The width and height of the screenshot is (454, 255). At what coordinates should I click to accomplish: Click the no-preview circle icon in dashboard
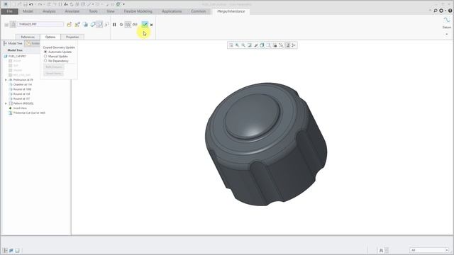click(121, 25)
